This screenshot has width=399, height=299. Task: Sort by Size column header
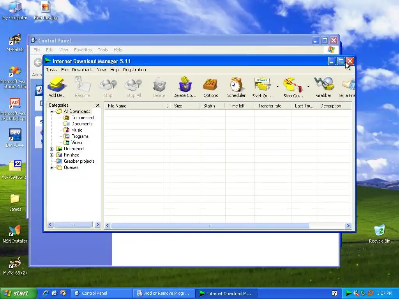click(x=185, y=106)
